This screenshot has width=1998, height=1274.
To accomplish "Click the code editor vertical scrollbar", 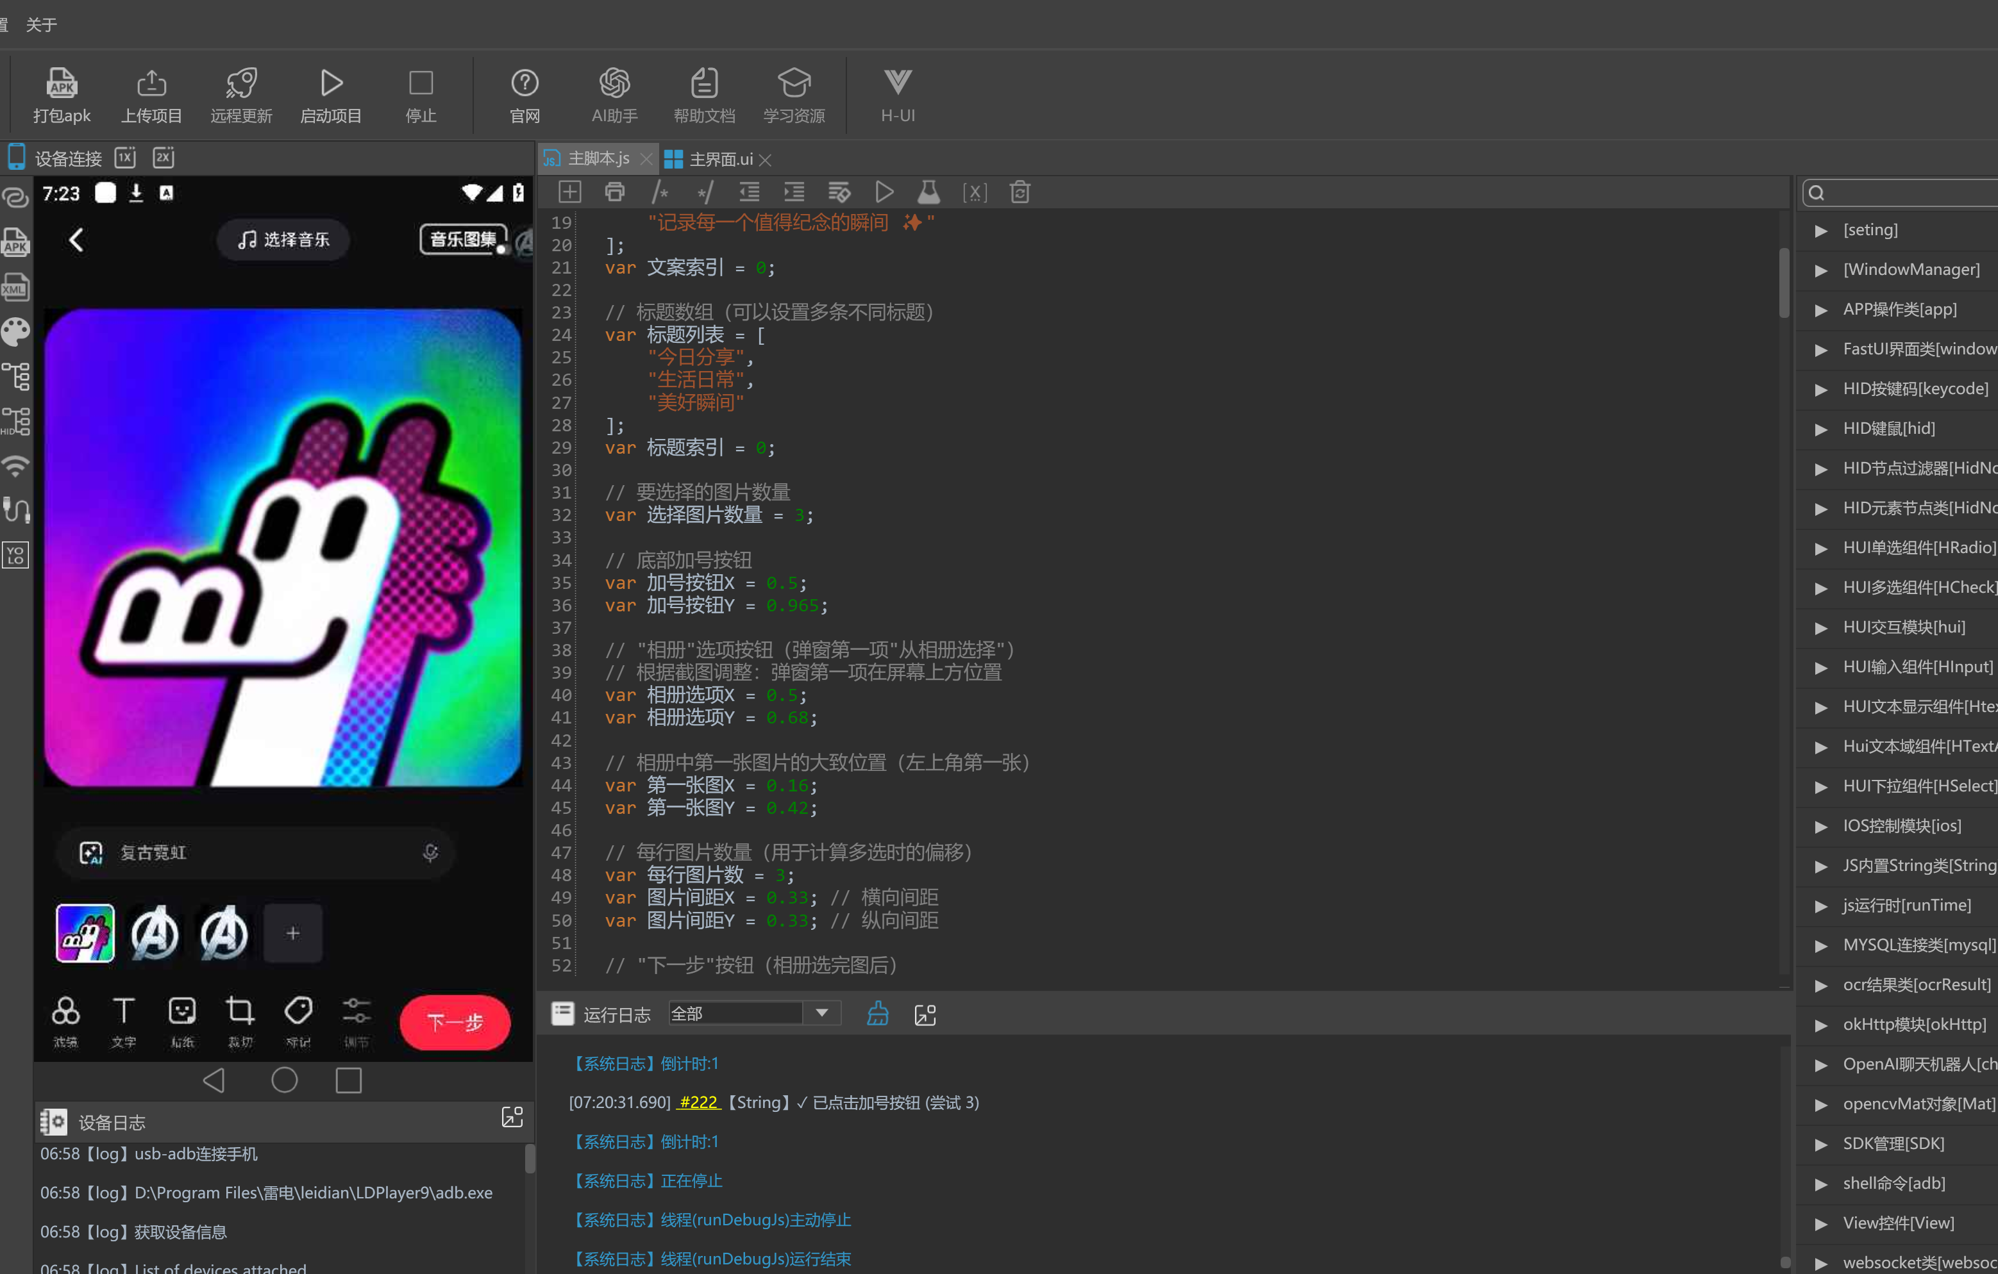I will tap(1784, 282).
